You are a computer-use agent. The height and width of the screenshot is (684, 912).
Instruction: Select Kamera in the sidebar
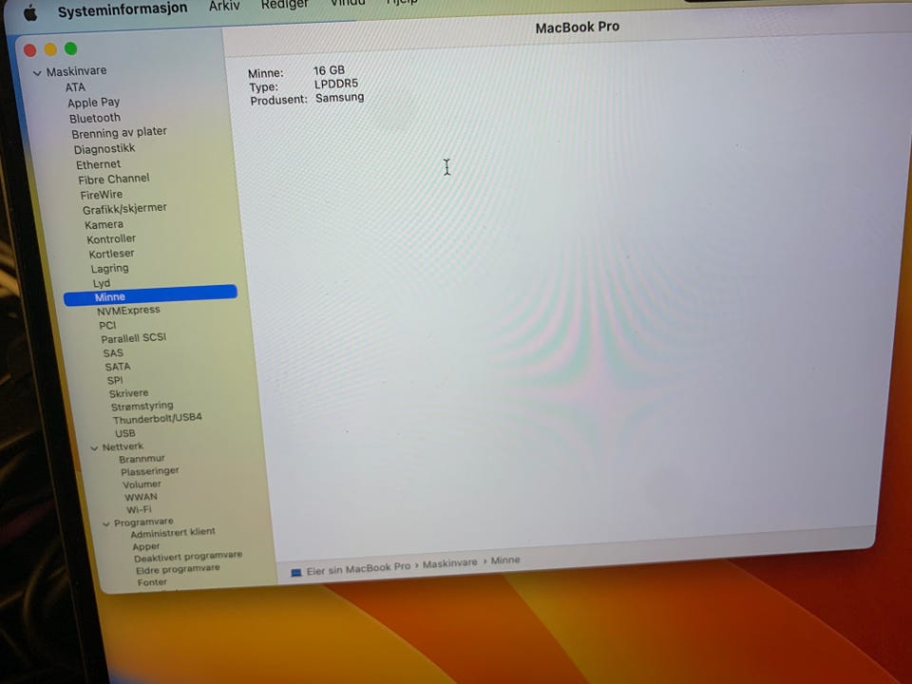click(x=104, y=224)
